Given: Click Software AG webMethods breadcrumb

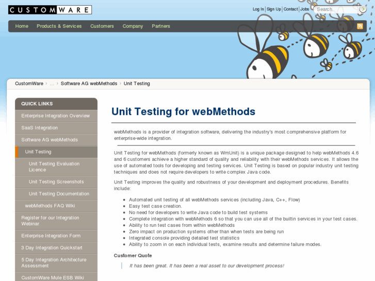Looking at the screenshot, I should [89, 84].
